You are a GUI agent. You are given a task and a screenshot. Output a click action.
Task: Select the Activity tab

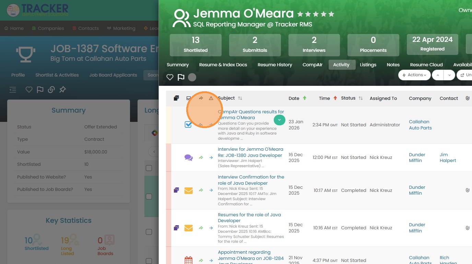[341, 65]
